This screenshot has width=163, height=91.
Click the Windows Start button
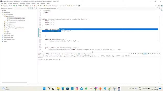pyautogui.click(x=44, y=88)
